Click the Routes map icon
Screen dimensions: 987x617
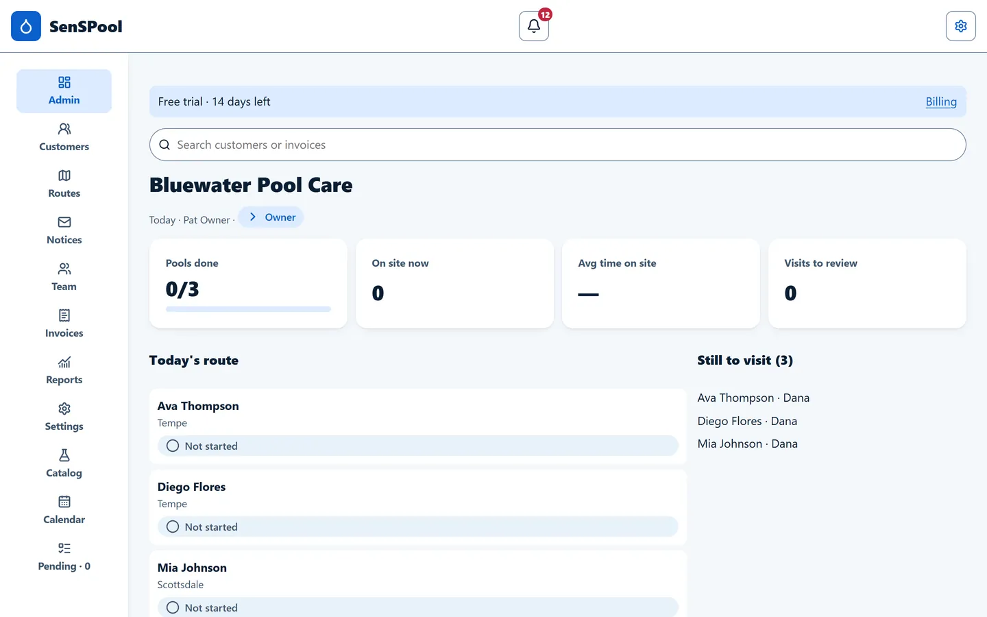click(64, 176)
